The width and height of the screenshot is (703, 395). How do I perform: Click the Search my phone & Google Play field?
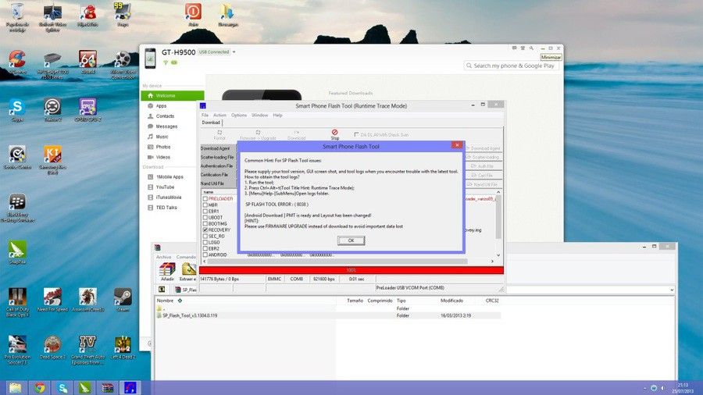(511, 66)
